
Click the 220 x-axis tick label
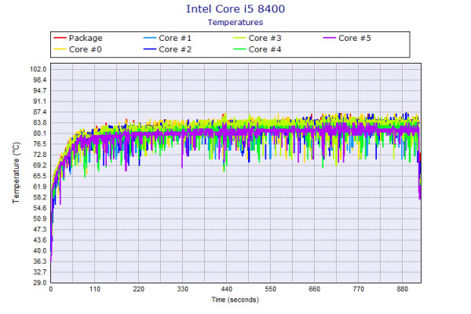[x=138, y=289]
